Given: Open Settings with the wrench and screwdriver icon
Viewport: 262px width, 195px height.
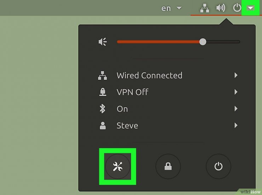Looking at the screenshot, I should coord(118,166).
